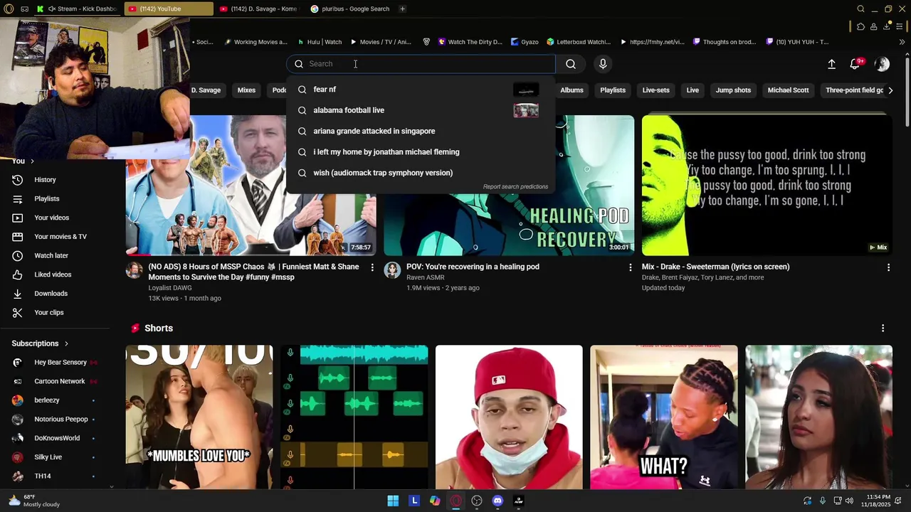The image size is (911, 512).
Task: Choose suggestion 'alabama football live'
Action: pos(421,110)
